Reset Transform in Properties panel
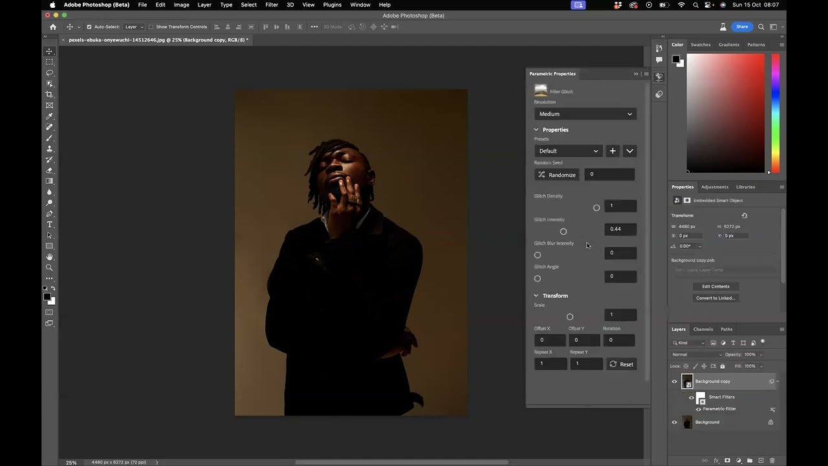The height and width of the screenshot is (466, 828). click(x=744, y=216)
